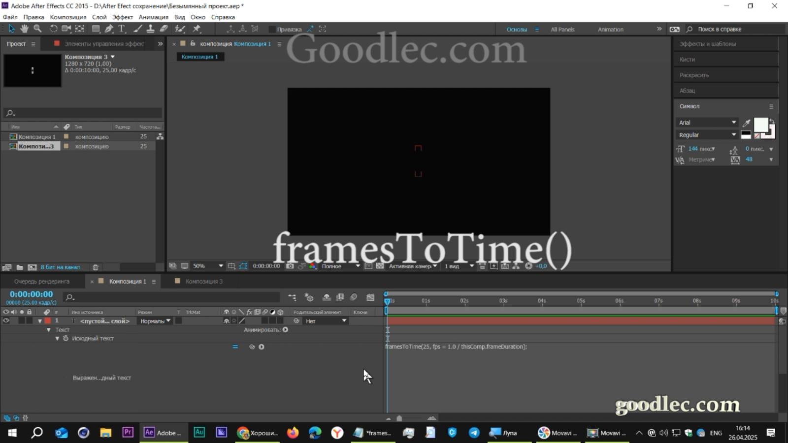788x443 pixels.
Task: Click the Анимировать button for Текст
Action: (286, 330)
